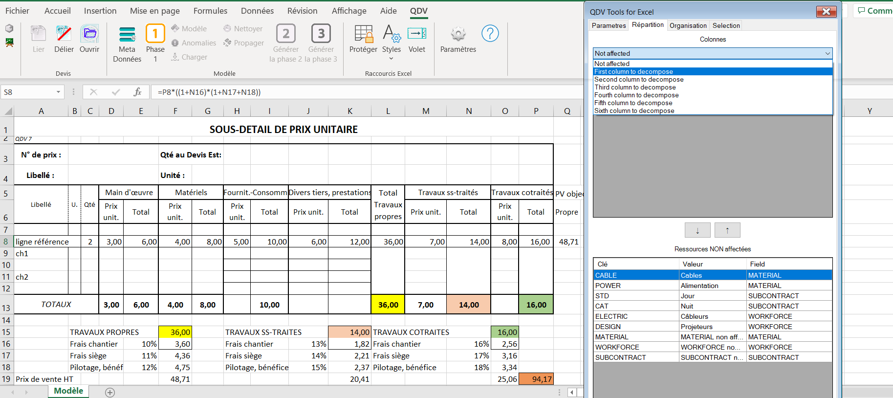
Task: Switch to the Affichage ribbon tab
Action: coord(349,11)
